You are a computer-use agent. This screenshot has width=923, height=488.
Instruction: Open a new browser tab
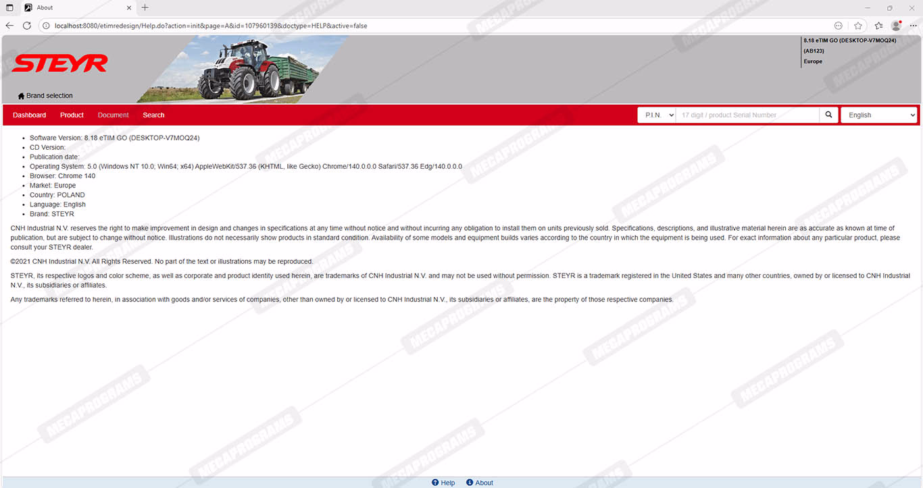coord(145,7)
